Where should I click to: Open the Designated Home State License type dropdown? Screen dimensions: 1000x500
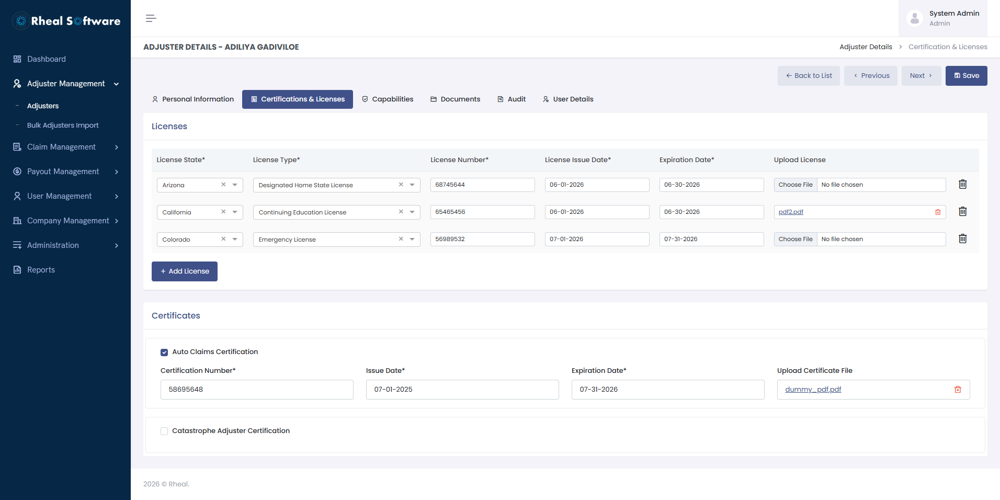(412, 185)
